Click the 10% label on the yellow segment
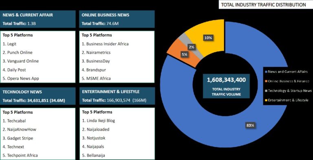 (x=208, y=38)
